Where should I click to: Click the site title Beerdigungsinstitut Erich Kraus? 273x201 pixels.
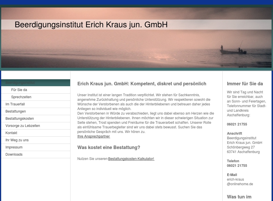pyautogui.click(x=91, y=24)
